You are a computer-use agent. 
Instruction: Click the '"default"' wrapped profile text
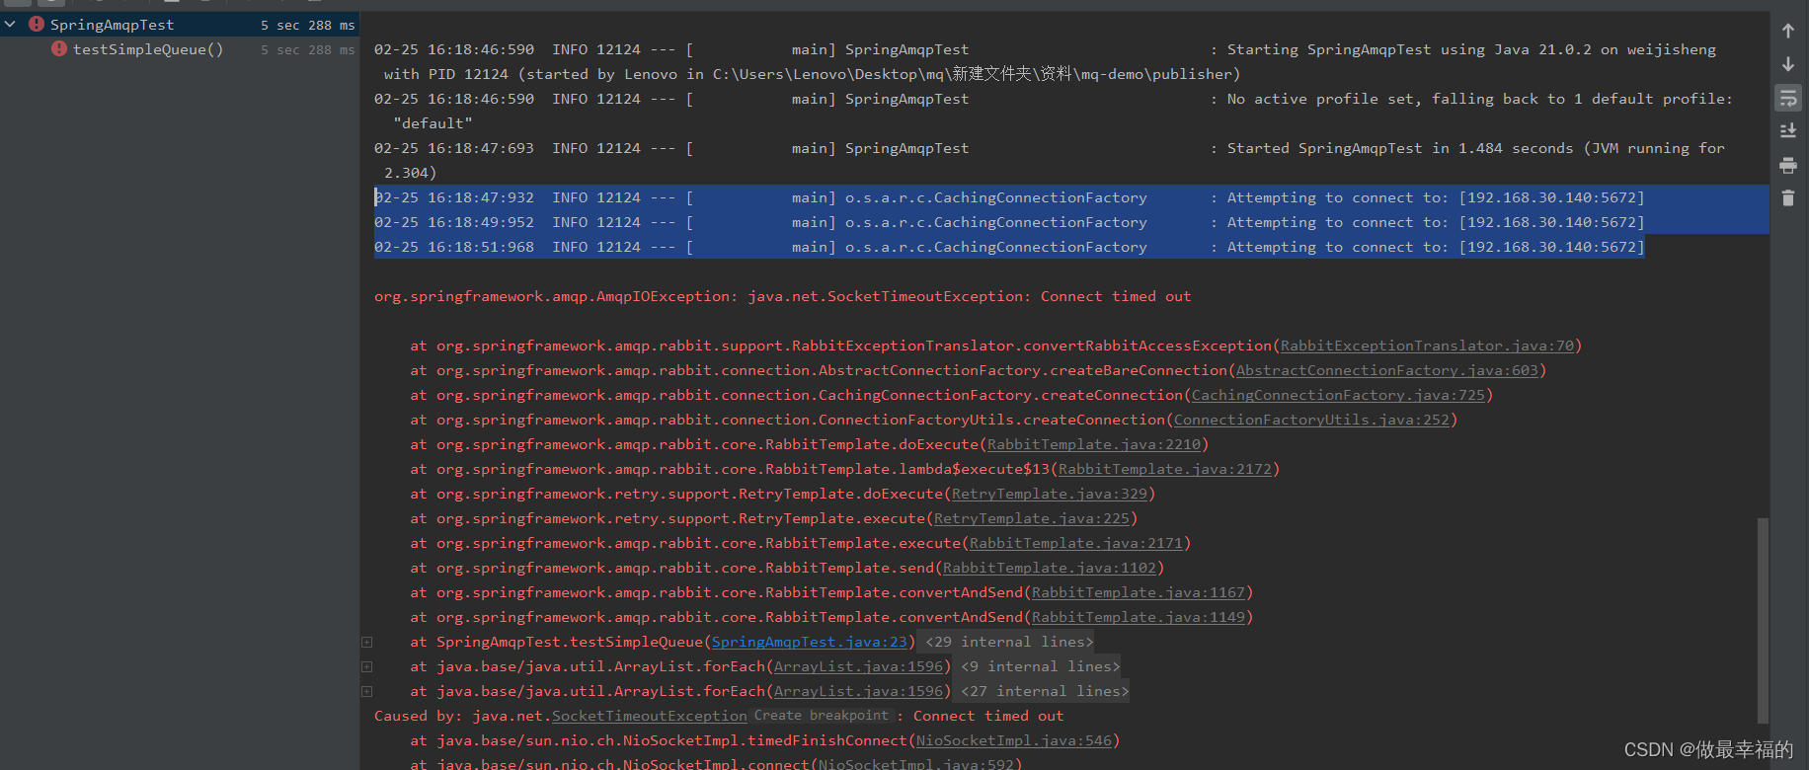click(433, 123)
